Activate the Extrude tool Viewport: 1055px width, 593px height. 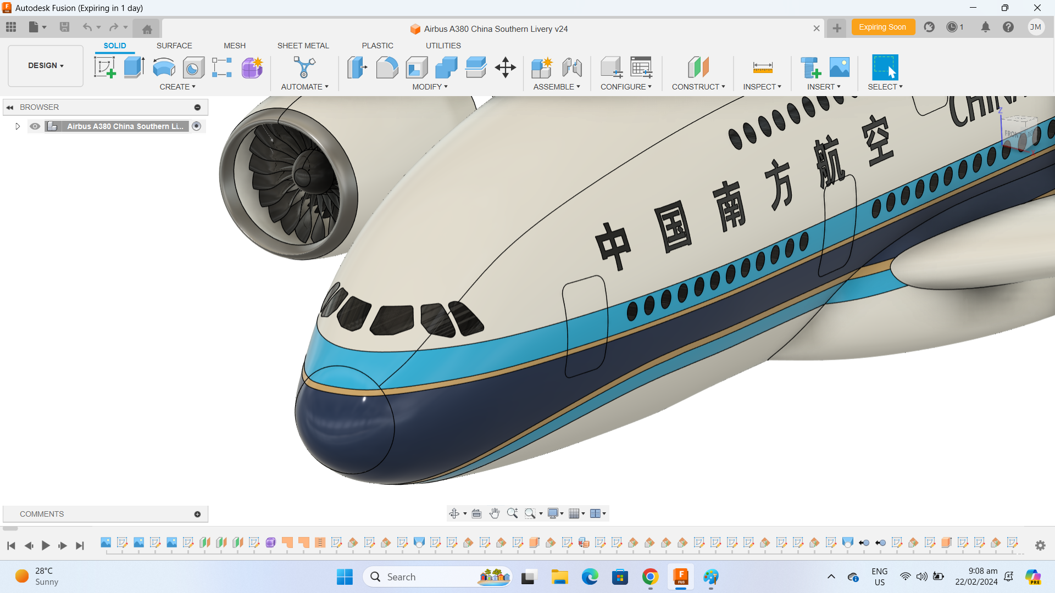134,67
